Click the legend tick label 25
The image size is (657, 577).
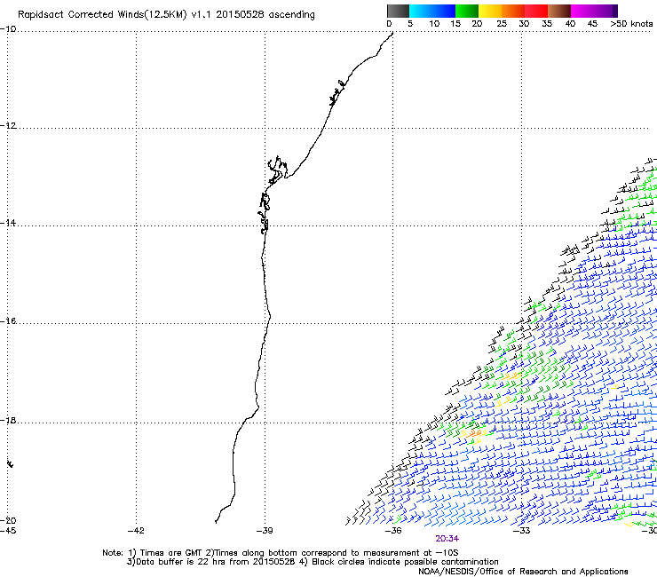[502, 24]
